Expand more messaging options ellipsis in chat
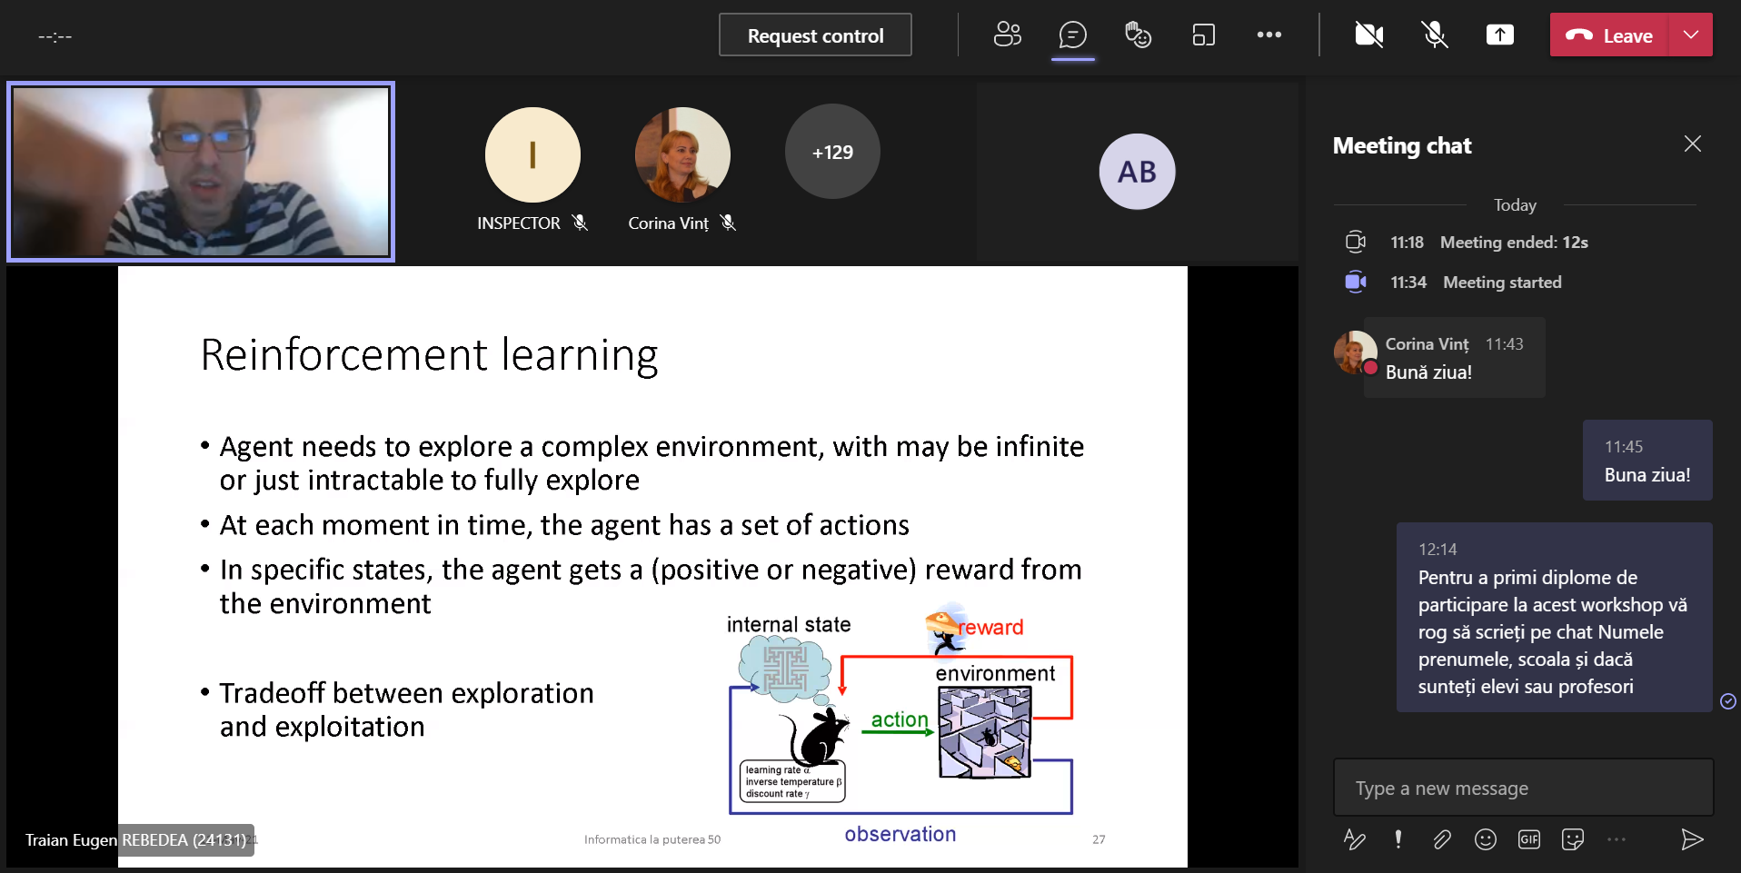The image size is (1741, 873). pos(1617,839)
